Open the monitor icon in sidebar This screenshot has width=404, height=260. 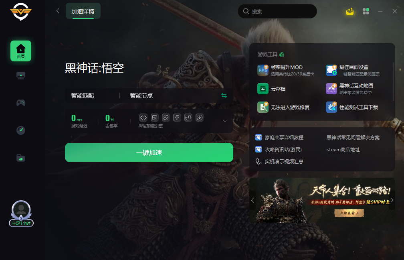(21, 75)
